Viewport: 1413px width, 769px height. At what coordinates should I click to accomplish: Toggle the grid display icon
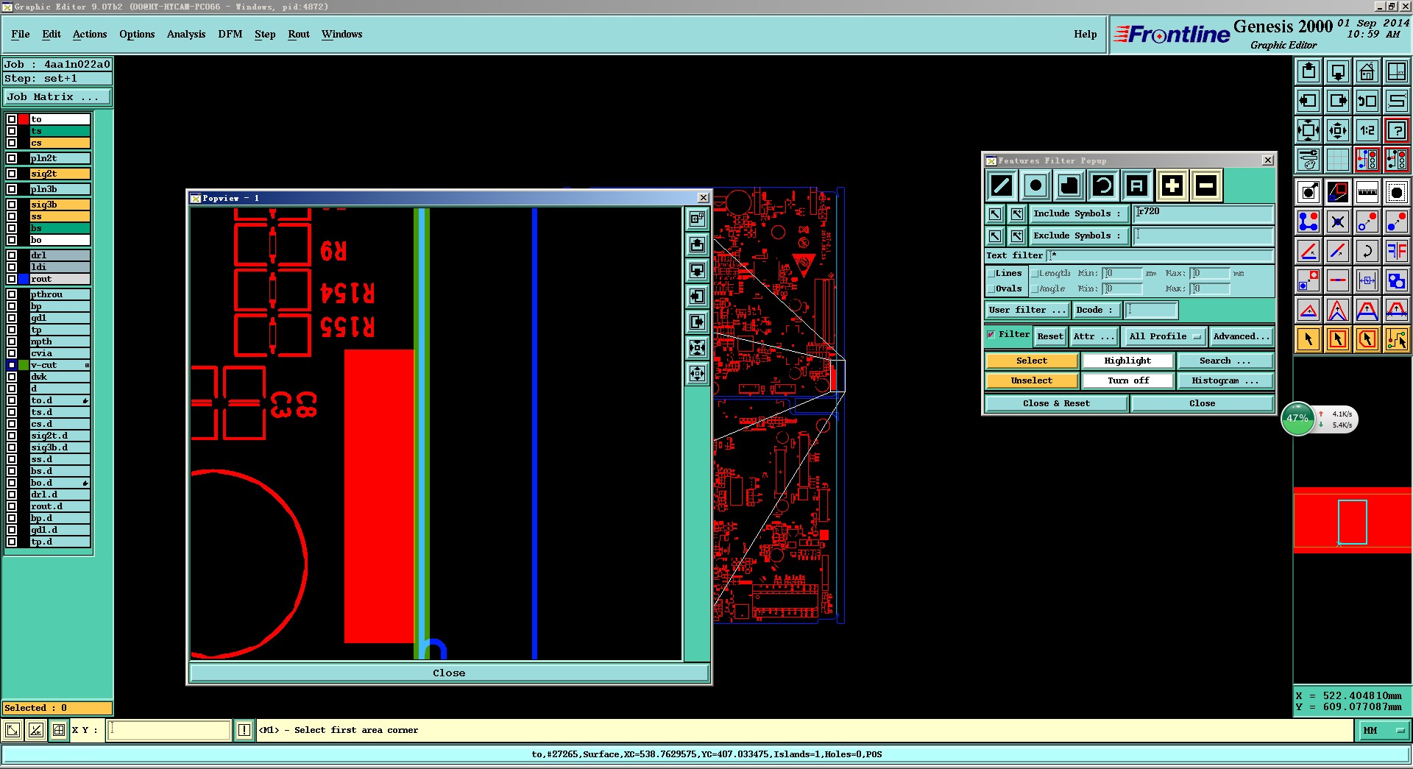(1338, 160)
